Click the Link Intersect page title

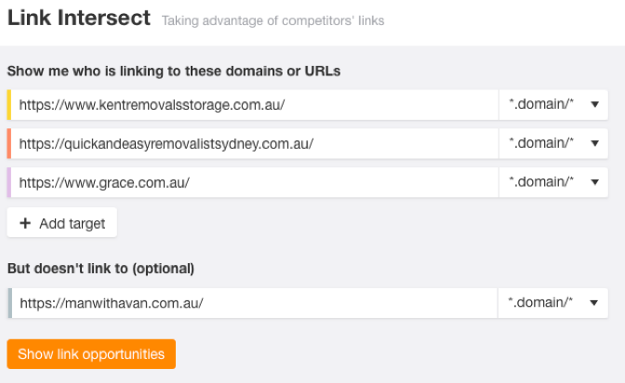(x=79, y=18)
